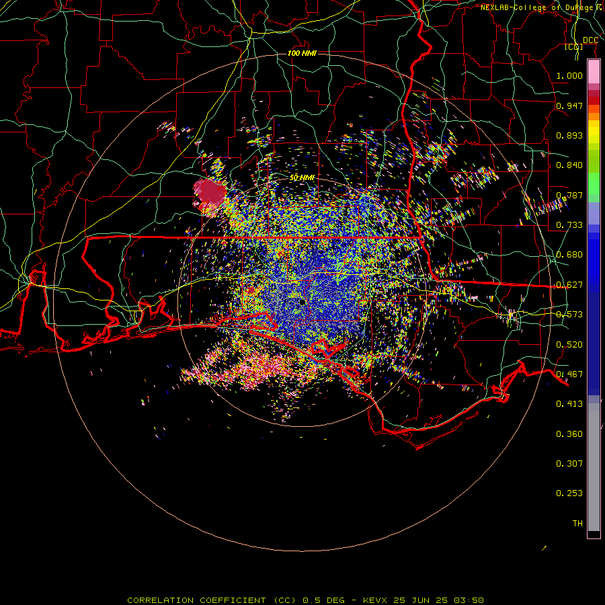The height and width of the screenshot is (605, 605).
Task: Click the 0.840 legend value
Action: pos(569,165)
